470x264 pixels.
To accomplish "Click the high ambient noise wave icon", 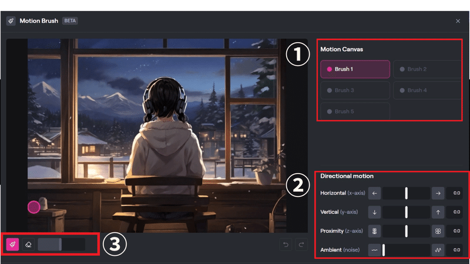I will pyautogui.click(x=438, y=250).
